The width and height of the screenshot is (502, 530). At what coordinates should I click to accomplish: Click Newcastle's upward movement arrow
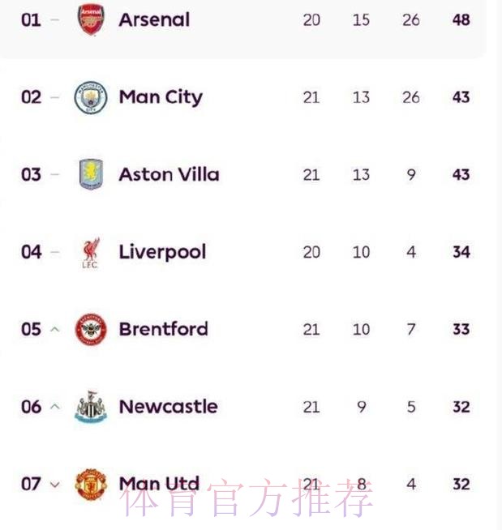pyautogui.click(x=55, y=407)
